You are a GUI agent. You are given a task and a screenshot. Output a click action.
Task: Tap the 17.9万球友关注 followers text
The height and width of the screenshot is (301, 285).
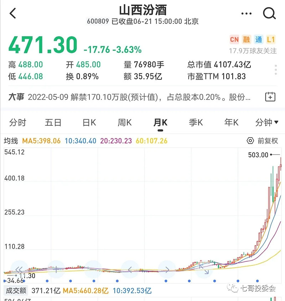(x=253, y=51)
